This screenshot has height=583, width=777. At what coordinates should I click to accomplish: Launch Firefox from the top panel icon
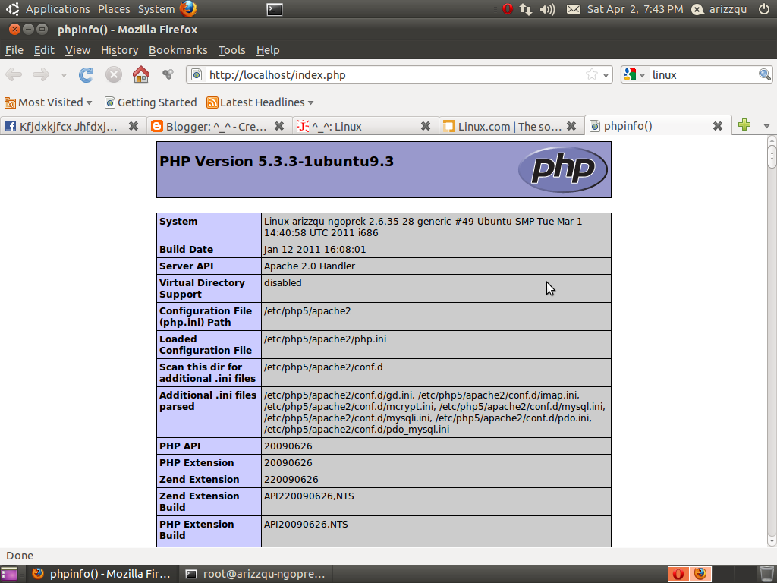(188, 9)
